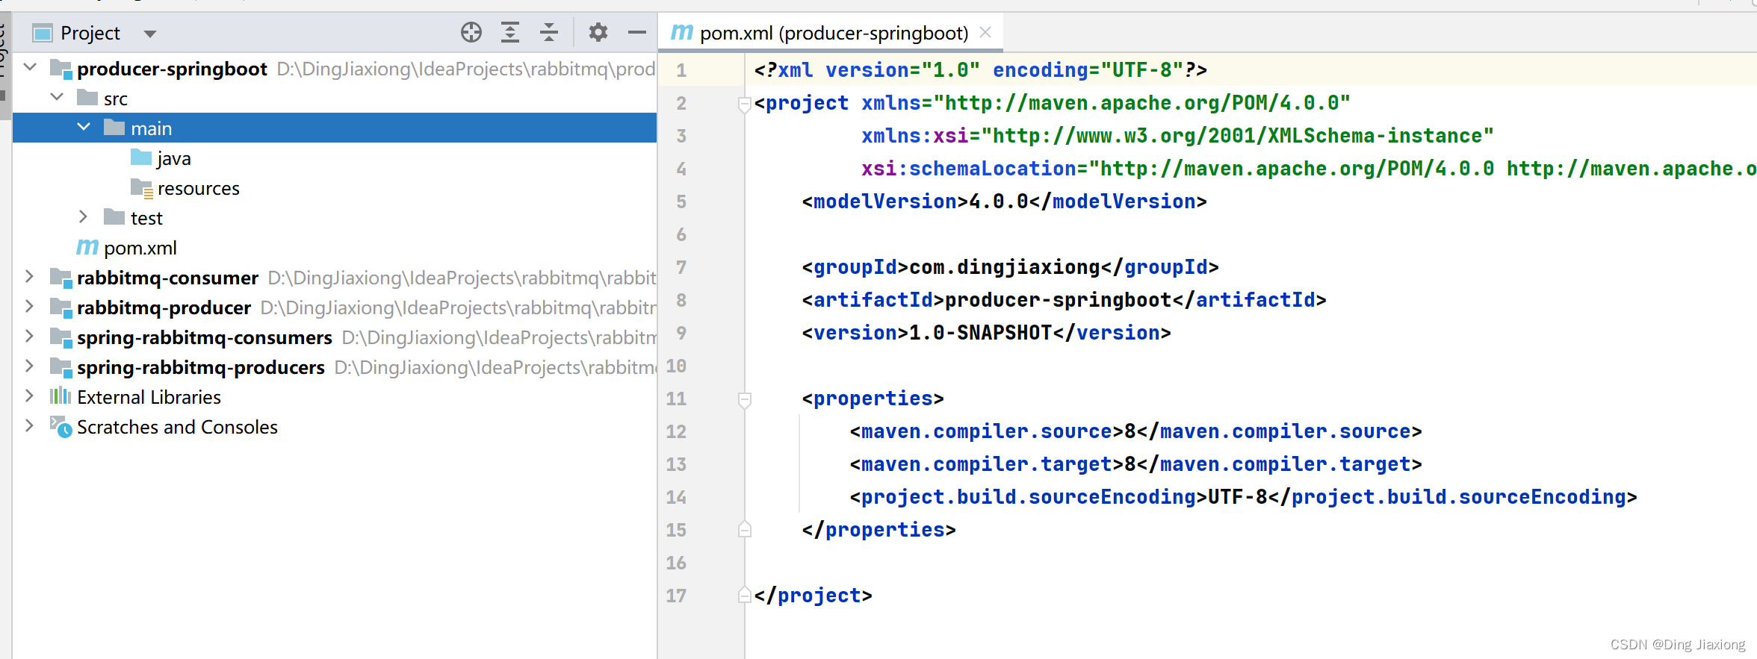Viewport: 1757px width, 659px height.
Task: Open the Project view dropdown arrow
Action: pyautogui.click(x=150, y=34)
